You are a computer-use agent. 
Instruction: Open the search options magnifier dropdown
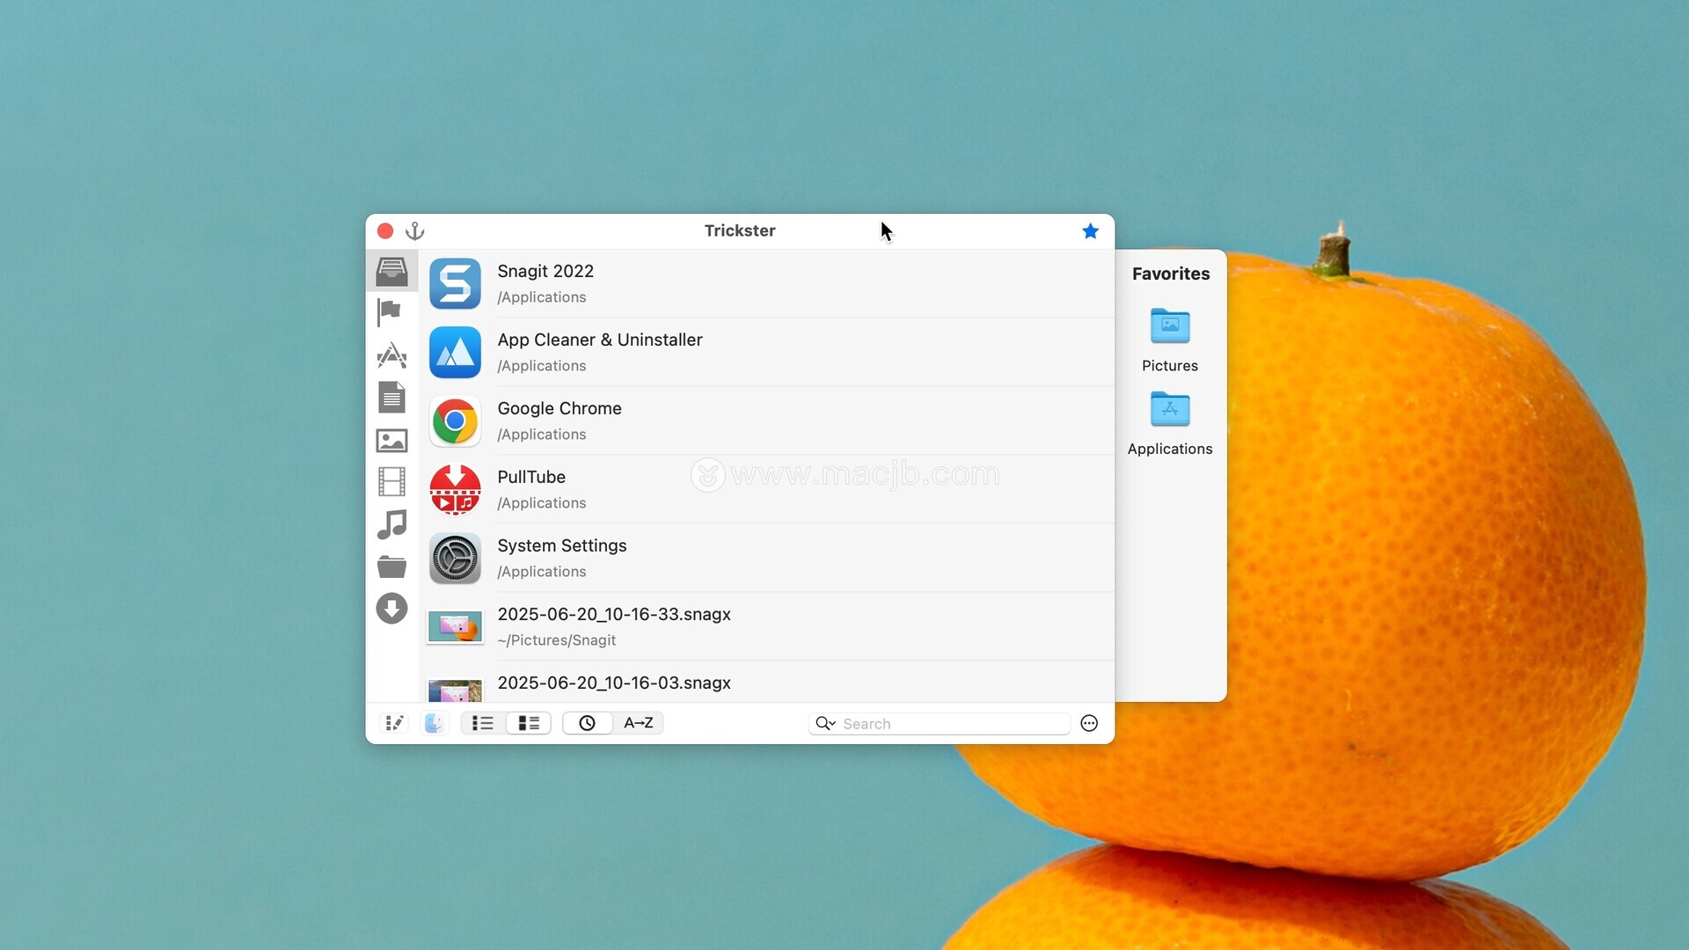tap(825, 723)
